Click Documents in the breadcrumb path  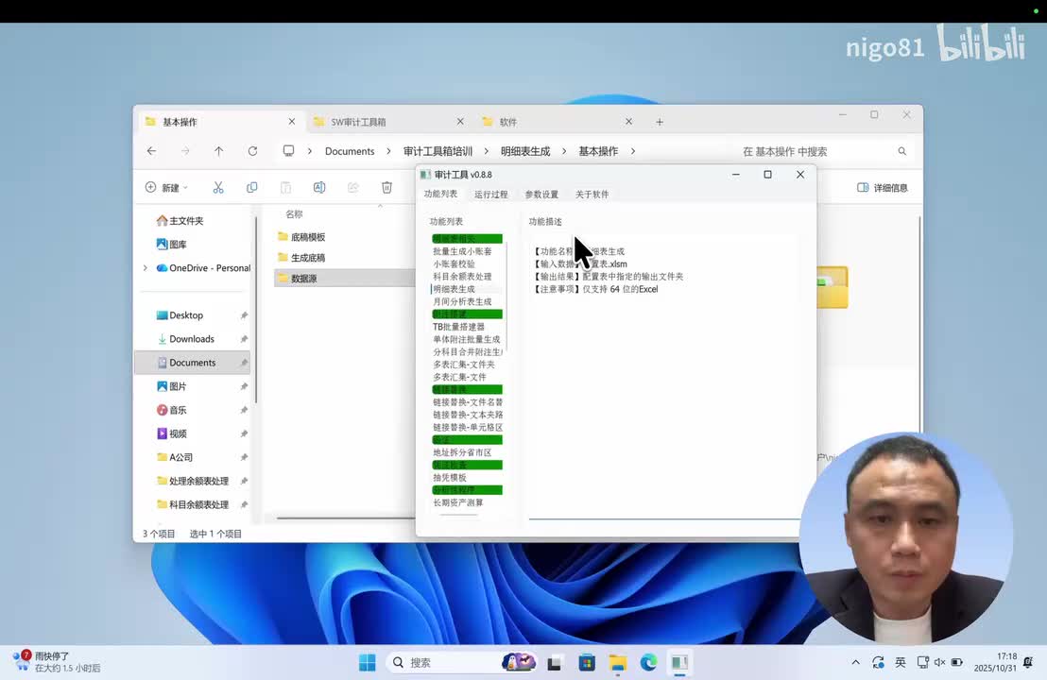click(x=350, y=151)
